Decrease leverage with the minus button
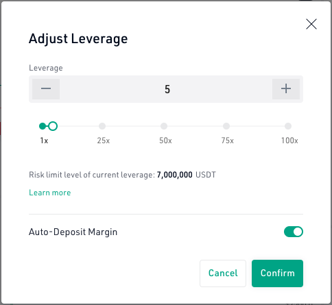The width and height of the screenshot is (332, 305). click(46, 89)
